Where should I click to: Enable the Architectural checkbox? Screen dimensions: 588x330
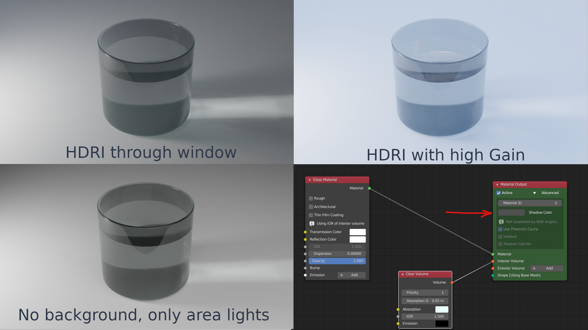(x=311, y=207)
